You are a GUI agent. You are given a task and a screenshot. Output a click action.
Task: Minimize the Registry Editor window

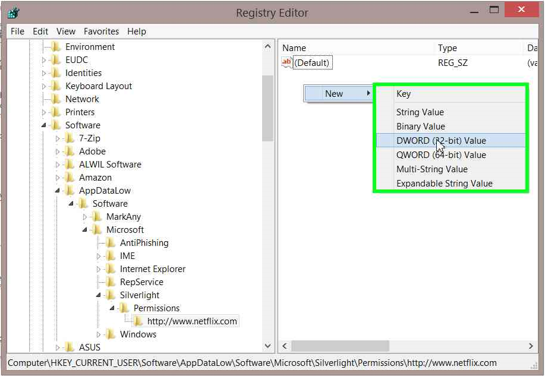coord(474,11)
